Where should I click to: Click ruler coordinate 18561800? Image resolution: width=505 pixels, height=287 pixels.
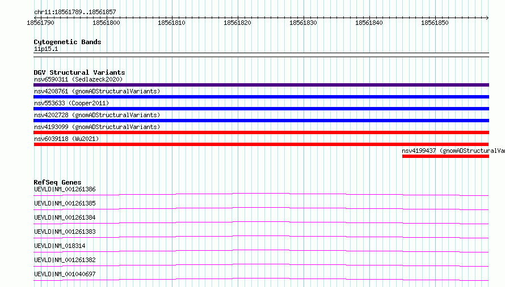(x=106, y=23)
